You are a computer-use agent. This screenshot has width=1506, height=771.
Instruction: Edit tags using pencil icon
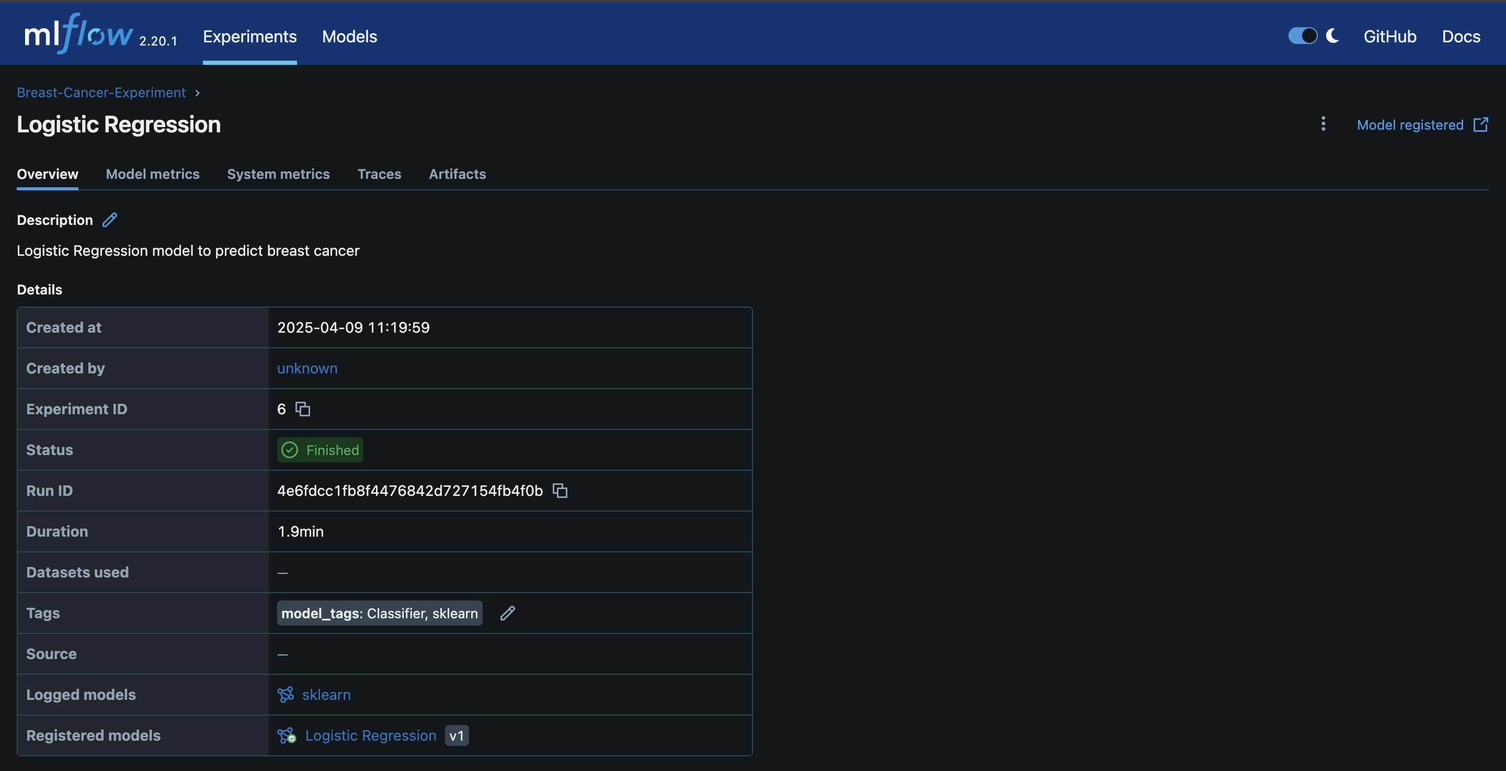(507, 613)
